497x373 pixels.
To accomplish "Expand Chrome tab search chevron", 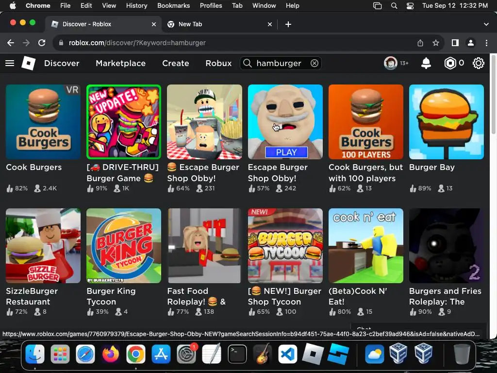I will (x=486, y=24).
